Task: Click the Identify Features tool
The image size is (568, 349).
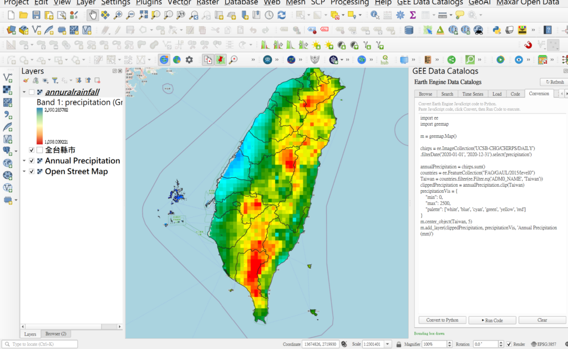Action: coord(376,15)
